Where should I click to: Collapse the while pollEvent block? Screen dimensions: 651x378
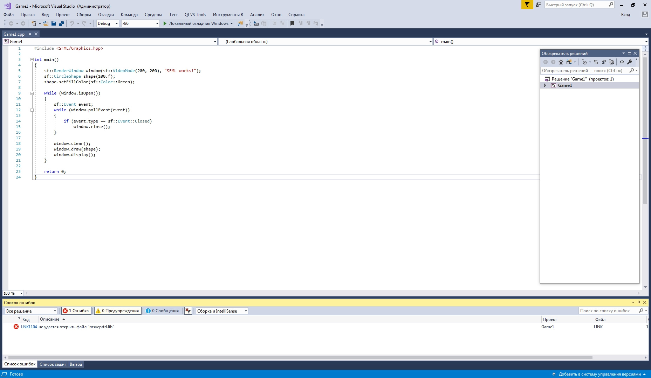(x=32, y=110)
